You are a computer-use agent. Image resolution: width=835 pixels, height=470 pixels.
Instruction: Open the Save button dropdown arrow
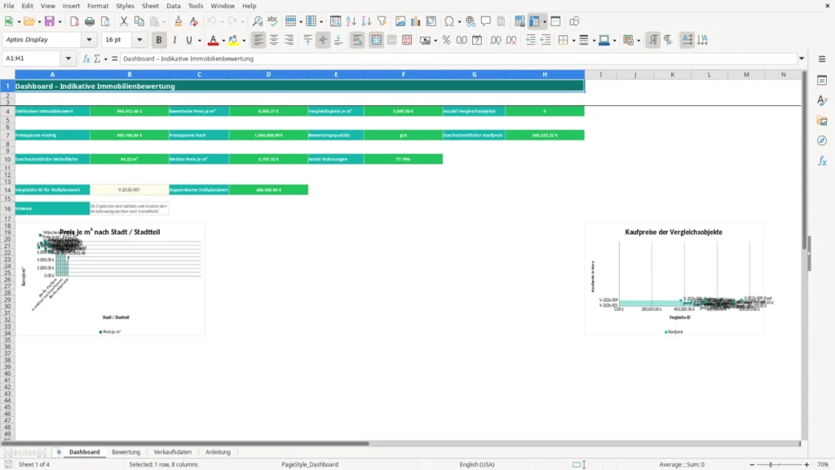(60, 22)
